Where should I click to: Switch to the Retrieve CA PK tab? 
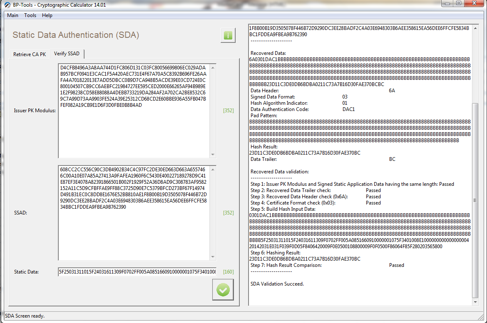tap(30, 54)
